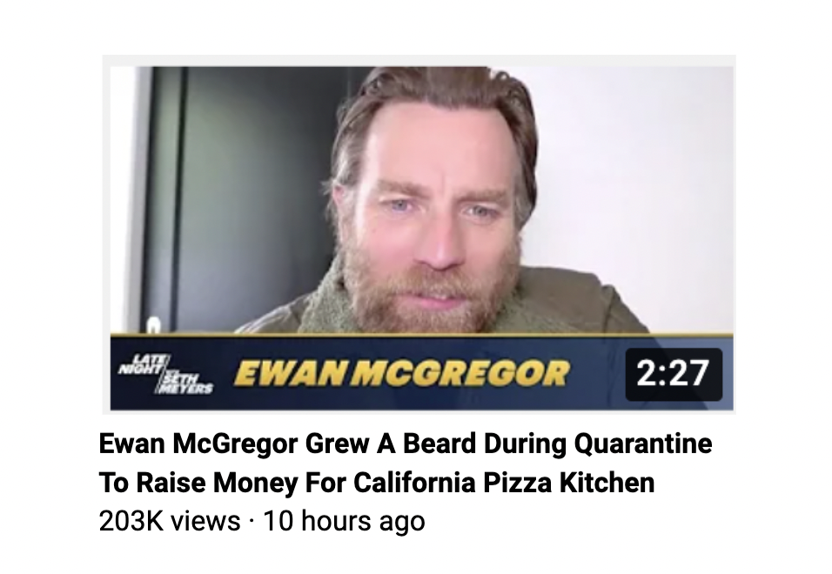Click 'California Pizza Kitchen' in the title
This screenshot has width=832, height=574.
(x=504, y=483)
